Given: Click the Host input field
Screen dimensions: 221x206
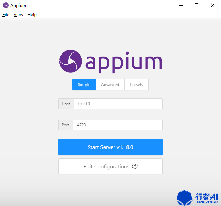Looking at the screenshot, I should (x=118, y=104).
